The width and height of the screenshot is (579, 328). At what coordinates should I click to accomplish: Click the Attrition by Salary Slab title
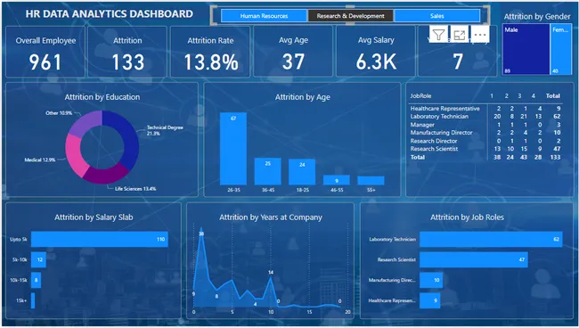[94, 217]
